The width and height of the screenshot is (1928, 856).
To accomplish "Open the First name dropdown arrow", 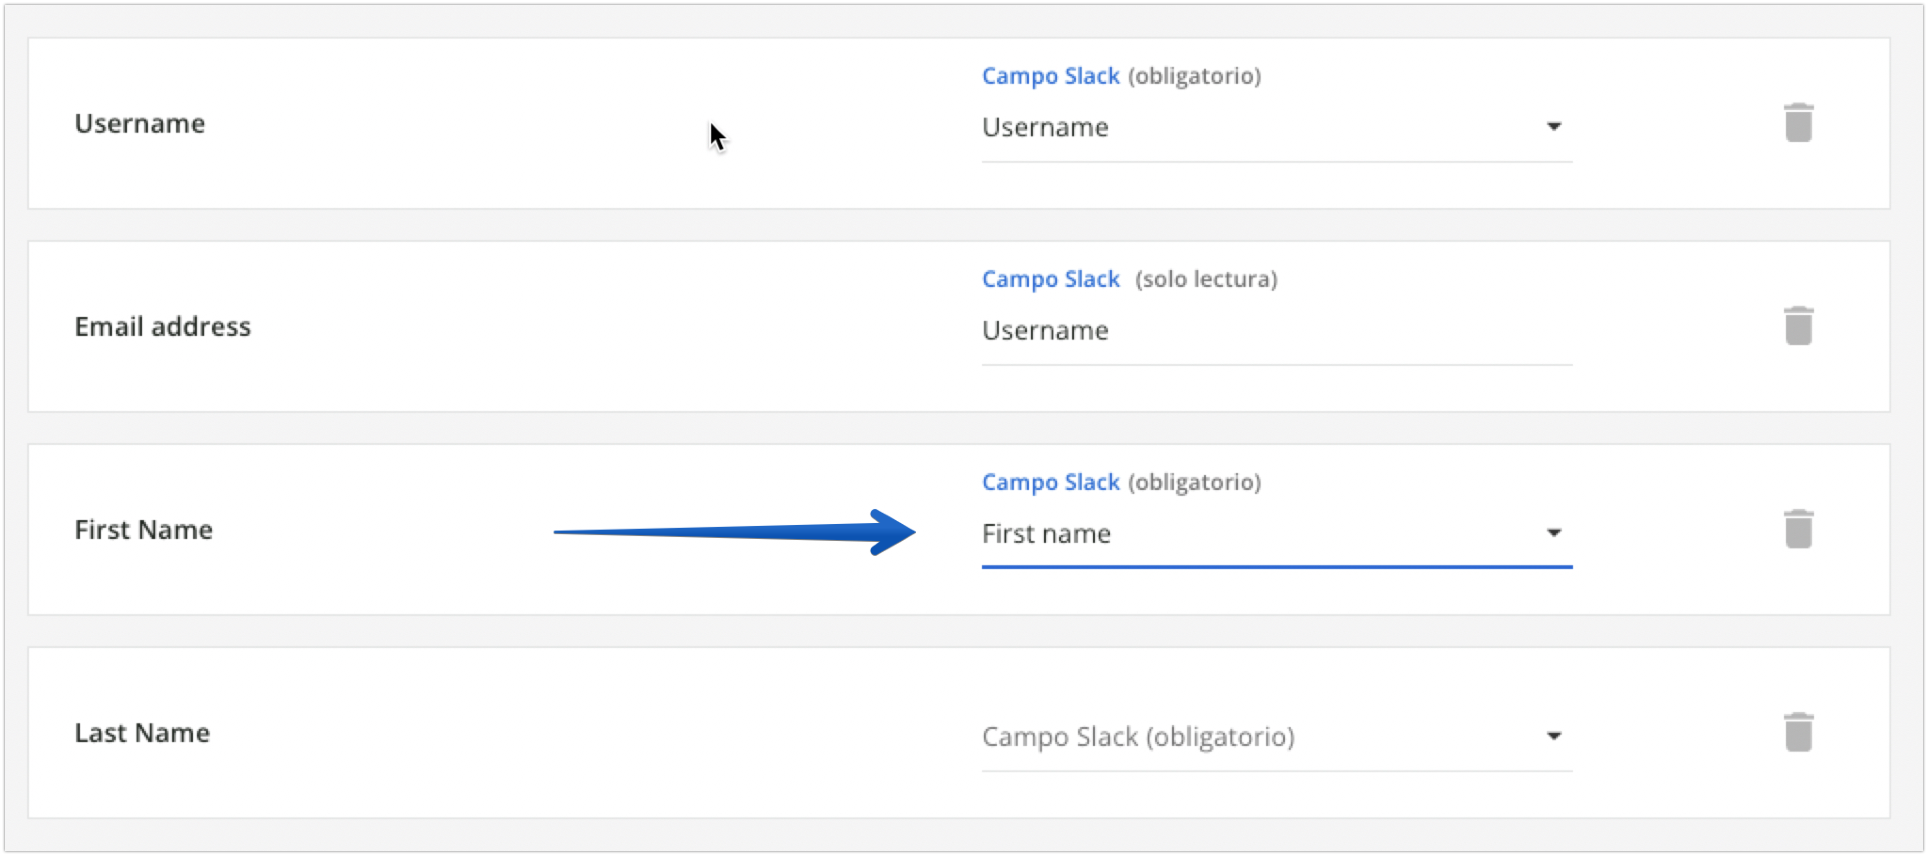I will coord(1554,533).
